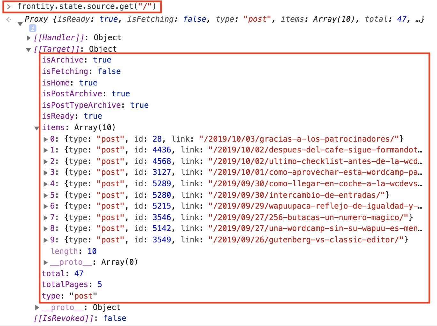Screen dimensions: 437x326
Task: Expand the __proto__: Array(0) entry
Action: click(x=46, y=263)
